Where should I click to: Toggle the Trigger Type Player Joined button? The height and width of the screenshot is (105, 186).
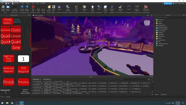pos(8,58)
